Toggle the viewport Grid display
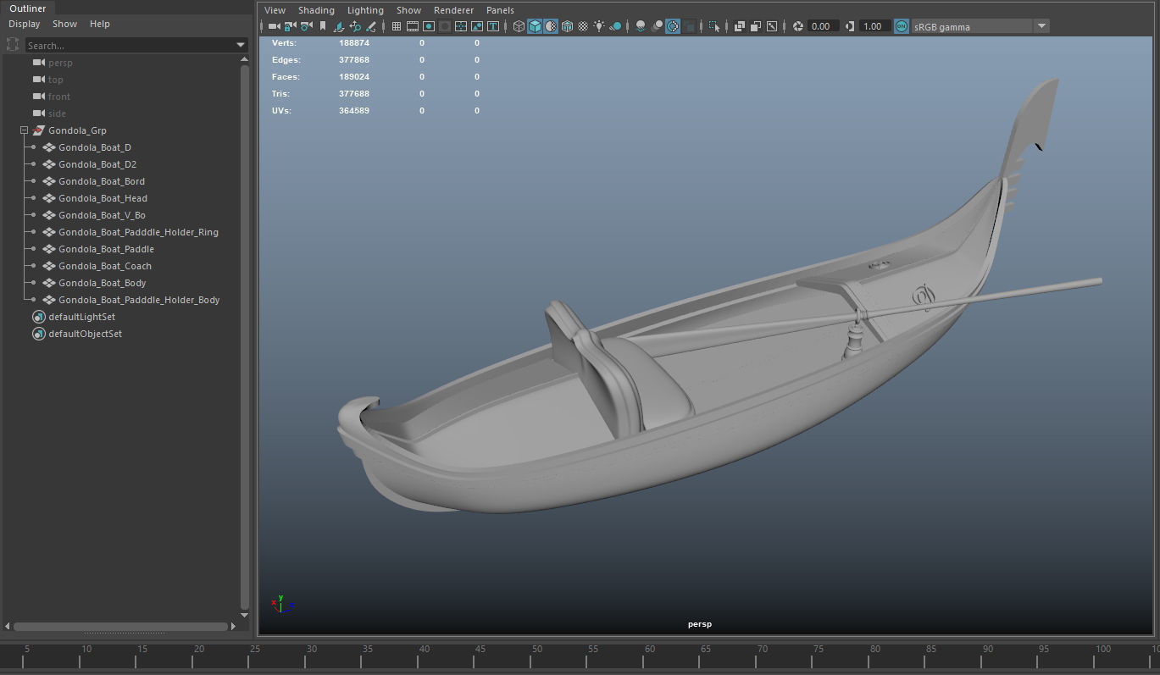The width and height of the screenshot is (1160, 675). (397, 26)
